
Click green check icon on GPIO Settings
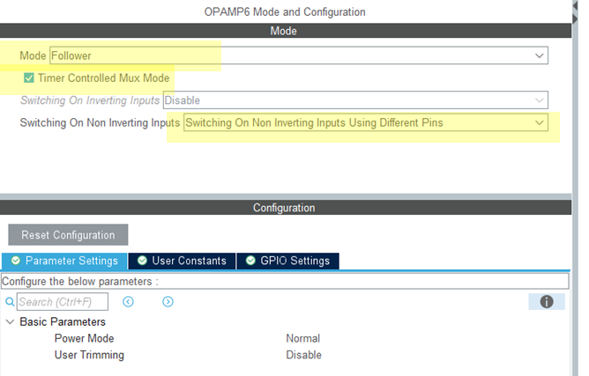pos(250,261)
